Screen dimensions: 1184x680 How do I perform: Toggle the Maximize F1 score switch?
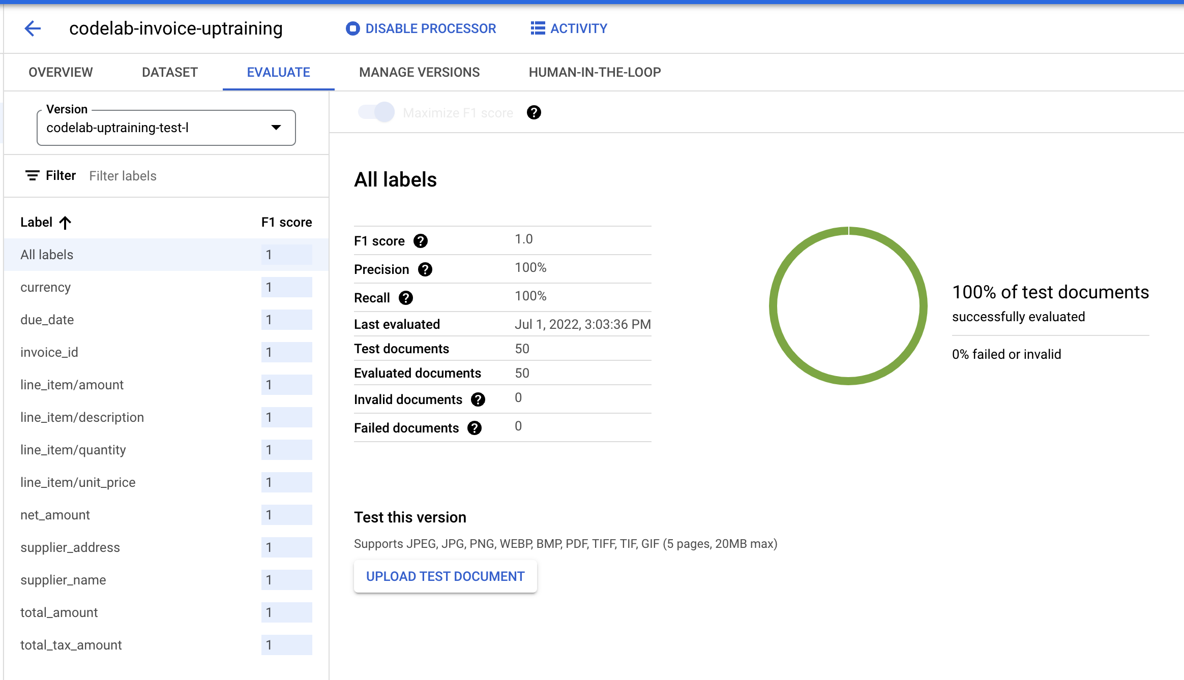point(376,112)
